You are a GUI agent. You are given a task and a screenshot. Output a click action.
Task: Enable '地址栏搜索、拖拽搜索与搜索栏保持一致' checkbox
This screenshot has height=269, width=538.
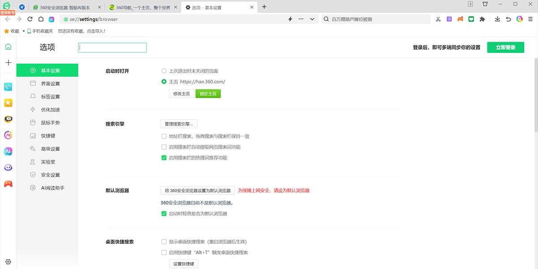tap(164, 136)
